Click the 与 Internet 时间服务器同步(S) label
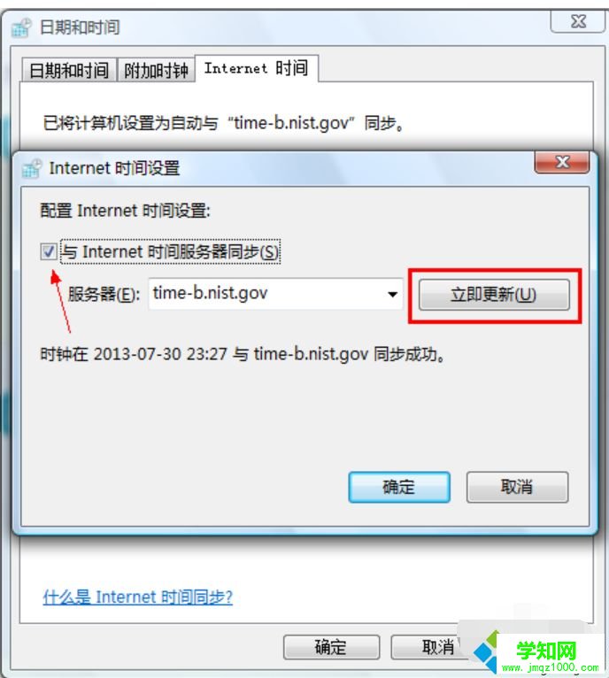Viewport: 609px width, 678px height. coord(170,251)
